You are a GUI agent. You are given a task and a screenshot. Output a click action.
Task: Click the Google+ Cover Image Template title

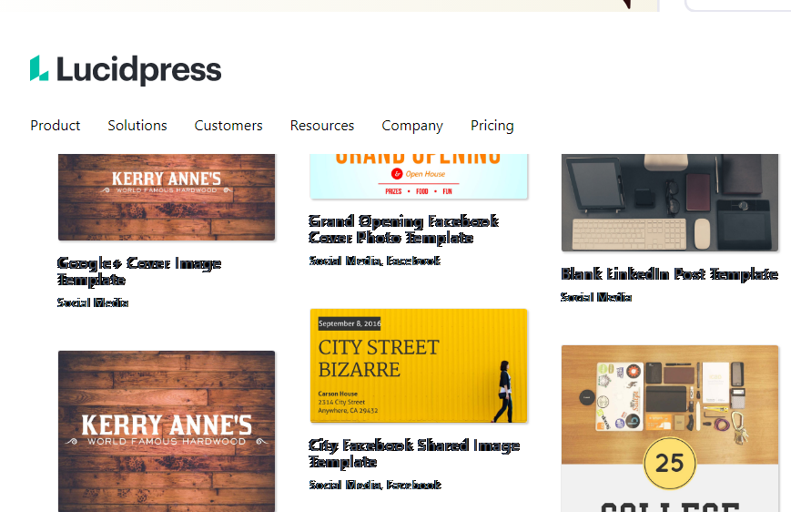click(x=139, y=271)
